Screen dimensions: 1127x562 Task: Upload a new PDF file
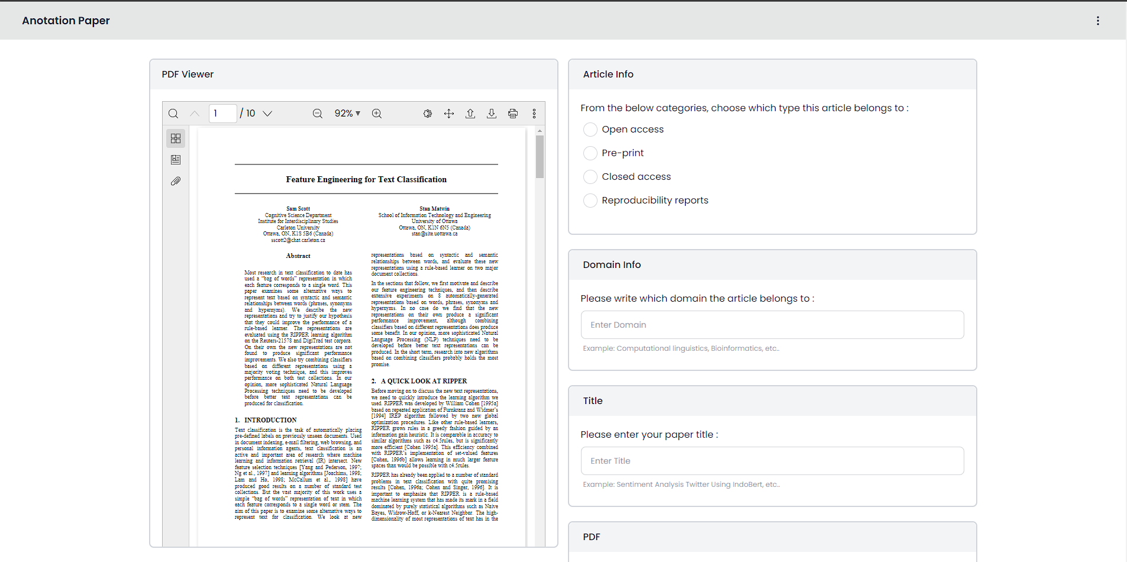click(470, 113)
